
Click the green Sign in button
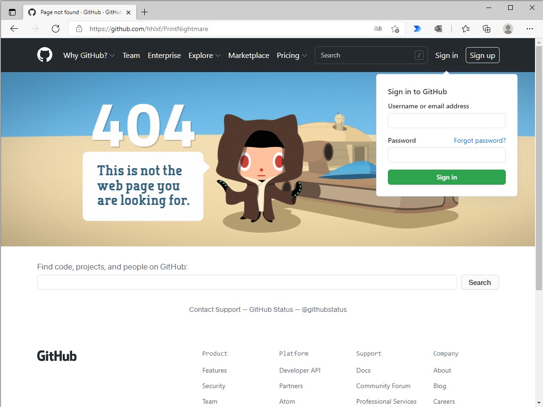click(x=446, y=177)
